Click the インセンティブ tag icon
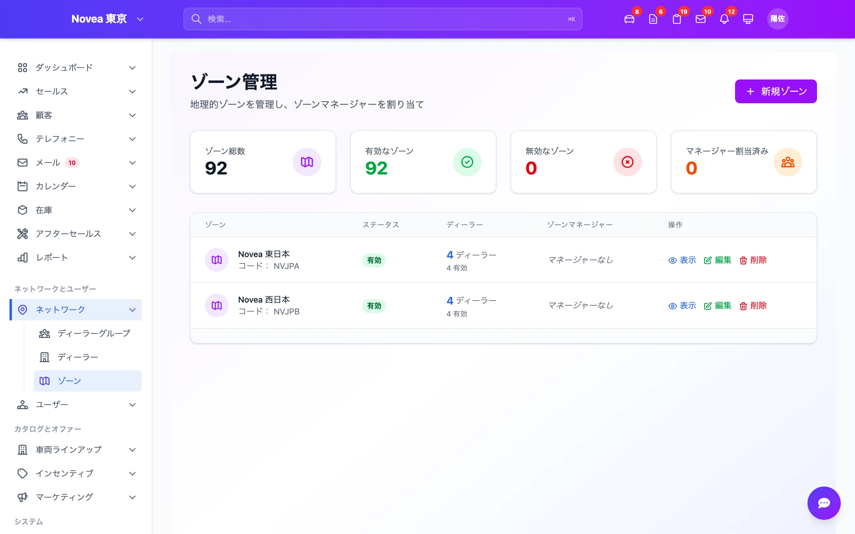 (x=23, y=473)
